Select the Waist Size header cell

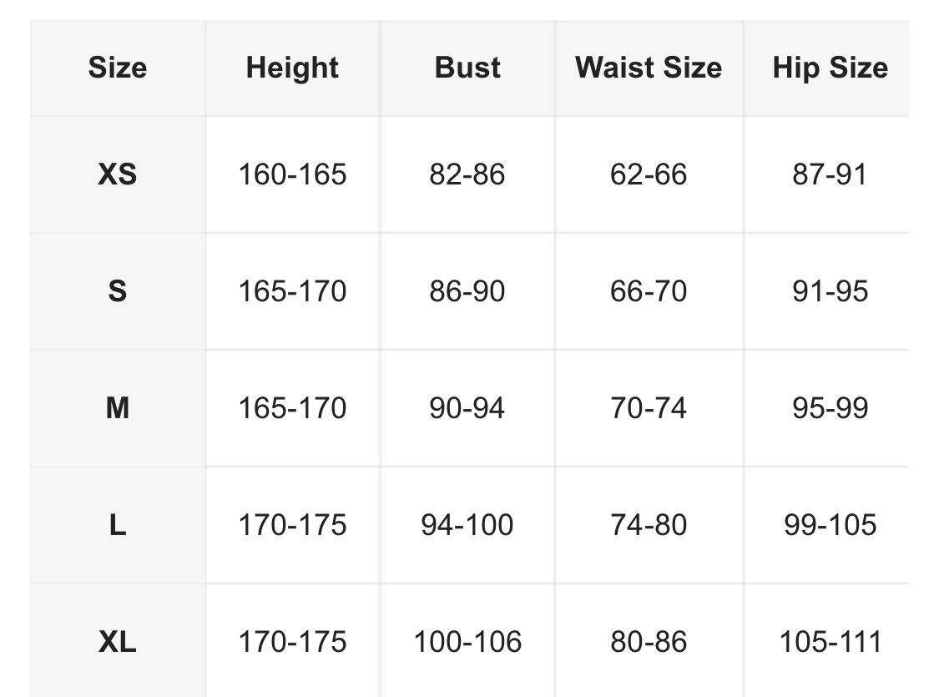click(649, 68)
